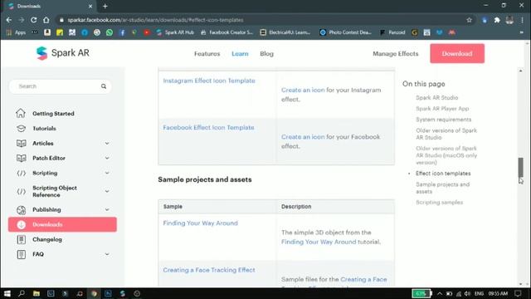The image size is (531, 299).
Task: Go to the browser home page icon
Action: click(x=46, y=20)
